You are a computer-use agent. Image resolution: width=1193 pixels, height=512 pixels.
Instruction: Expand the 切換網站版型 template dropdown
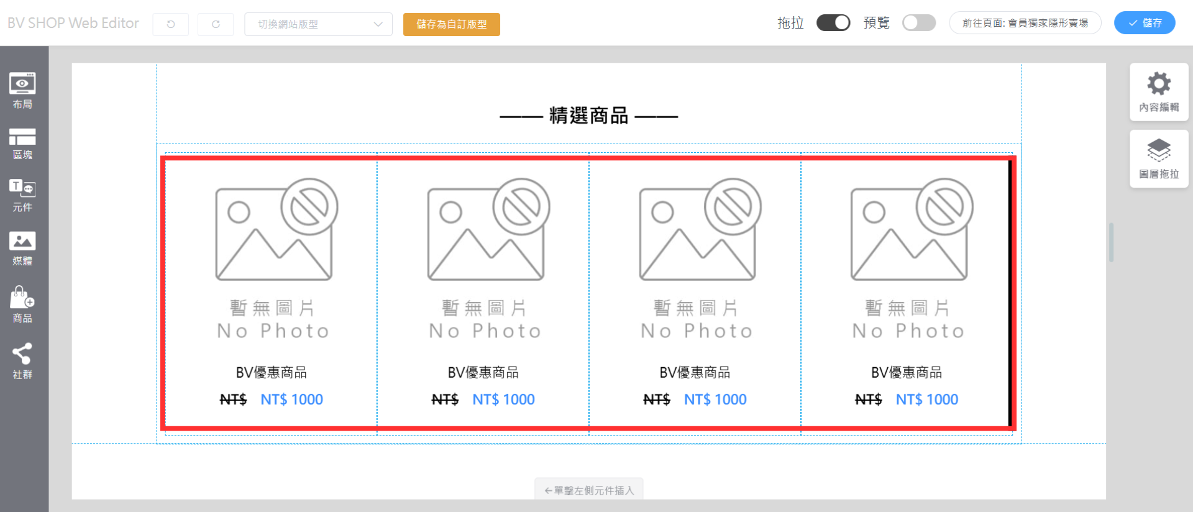pyautogui.click(x=319, y=24)
